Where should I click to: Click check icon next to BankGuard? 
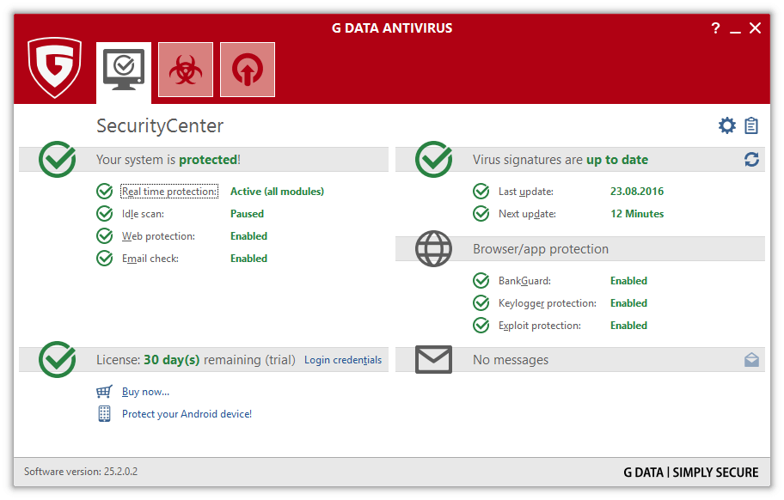point(481,281)
